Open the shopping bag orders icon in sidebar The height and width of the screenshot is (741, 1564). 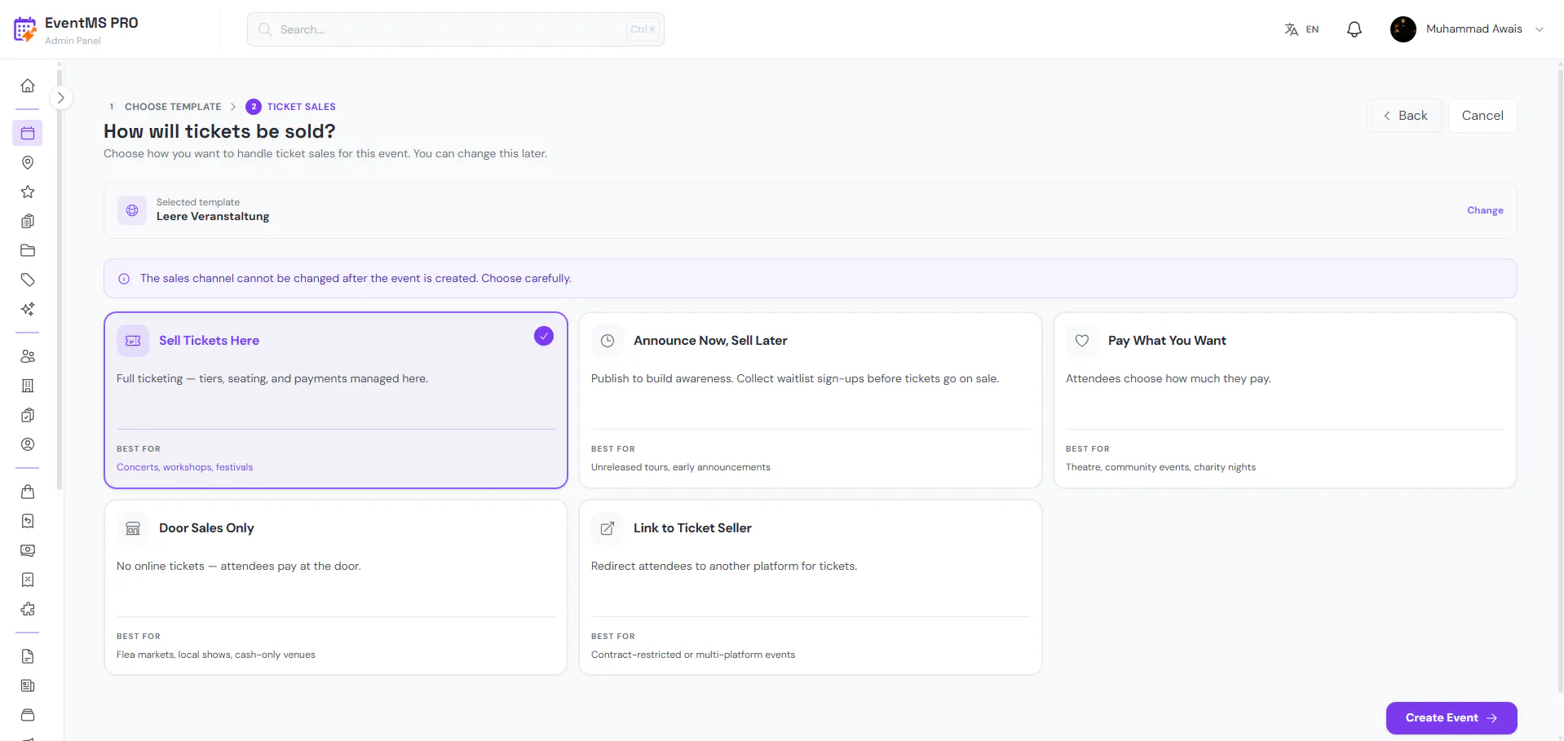click(28, 492)
